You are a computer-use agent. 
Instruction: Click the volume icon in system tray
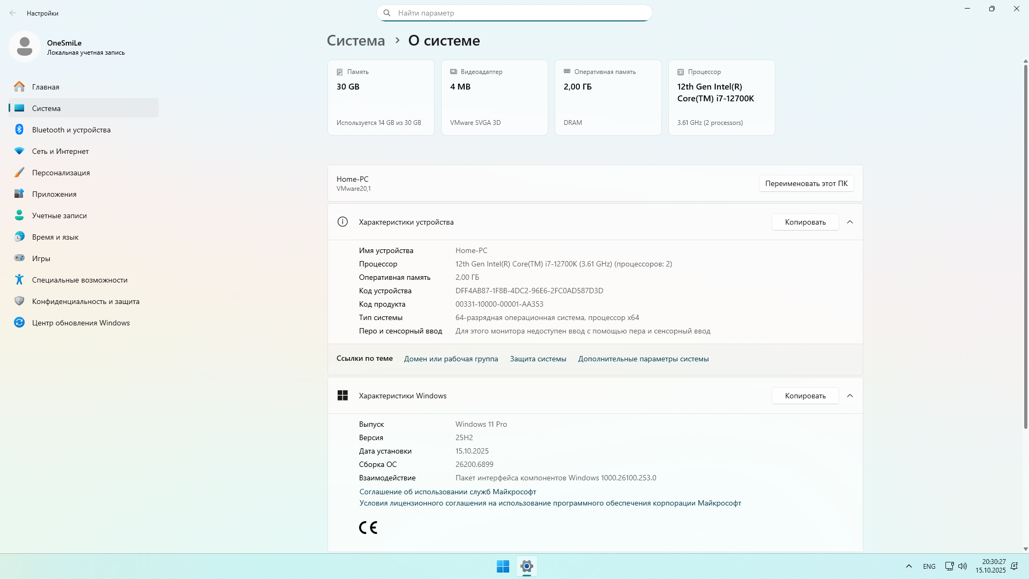point(963,566)
